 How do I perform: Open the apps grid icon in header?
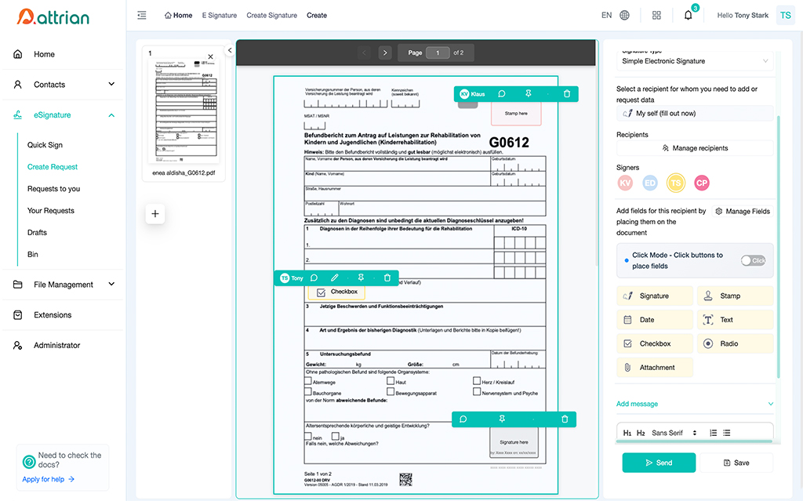pos(656,15)
